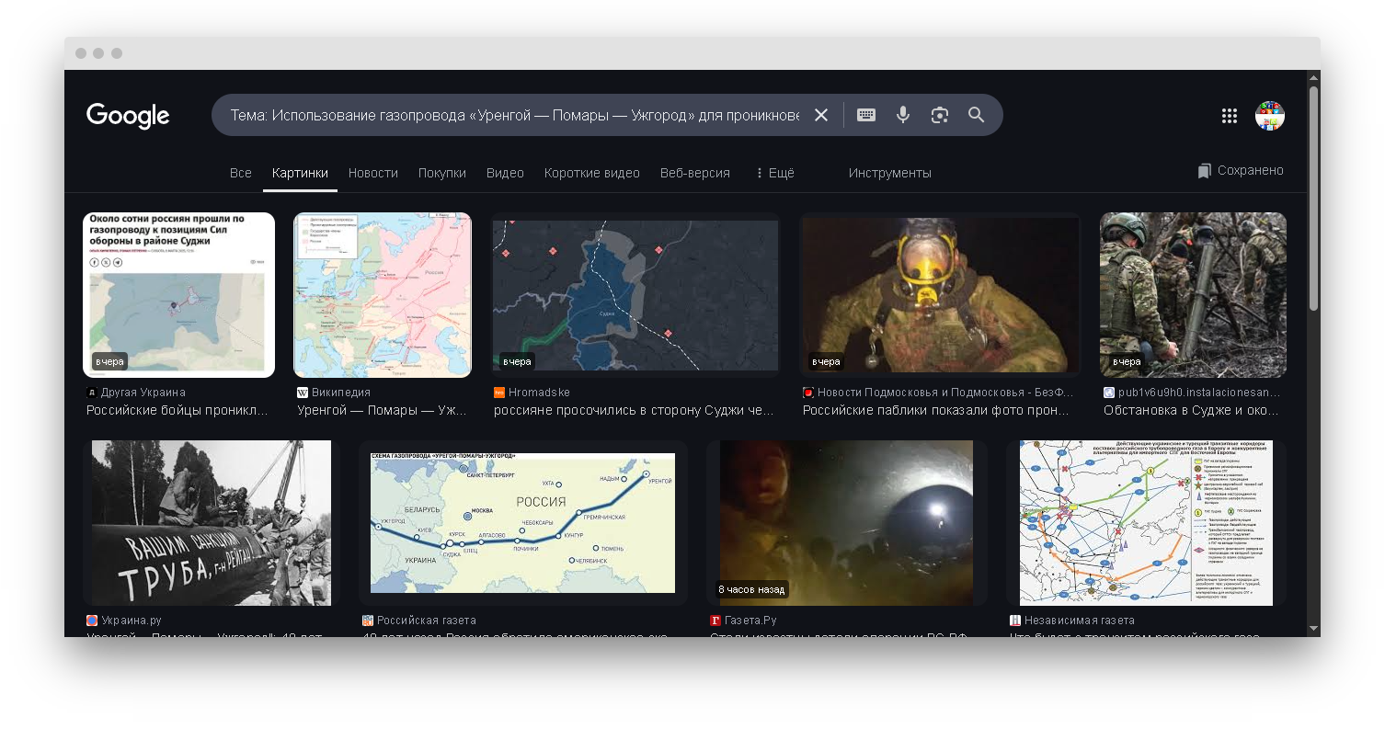
Task: Open the Википедия source name
Action: [x=341, y=393]
